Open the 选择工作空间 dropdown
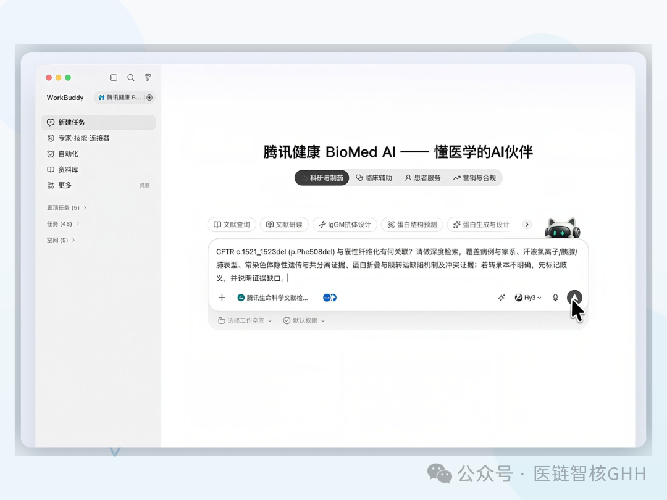667x500 pixels. click(245, 320)
